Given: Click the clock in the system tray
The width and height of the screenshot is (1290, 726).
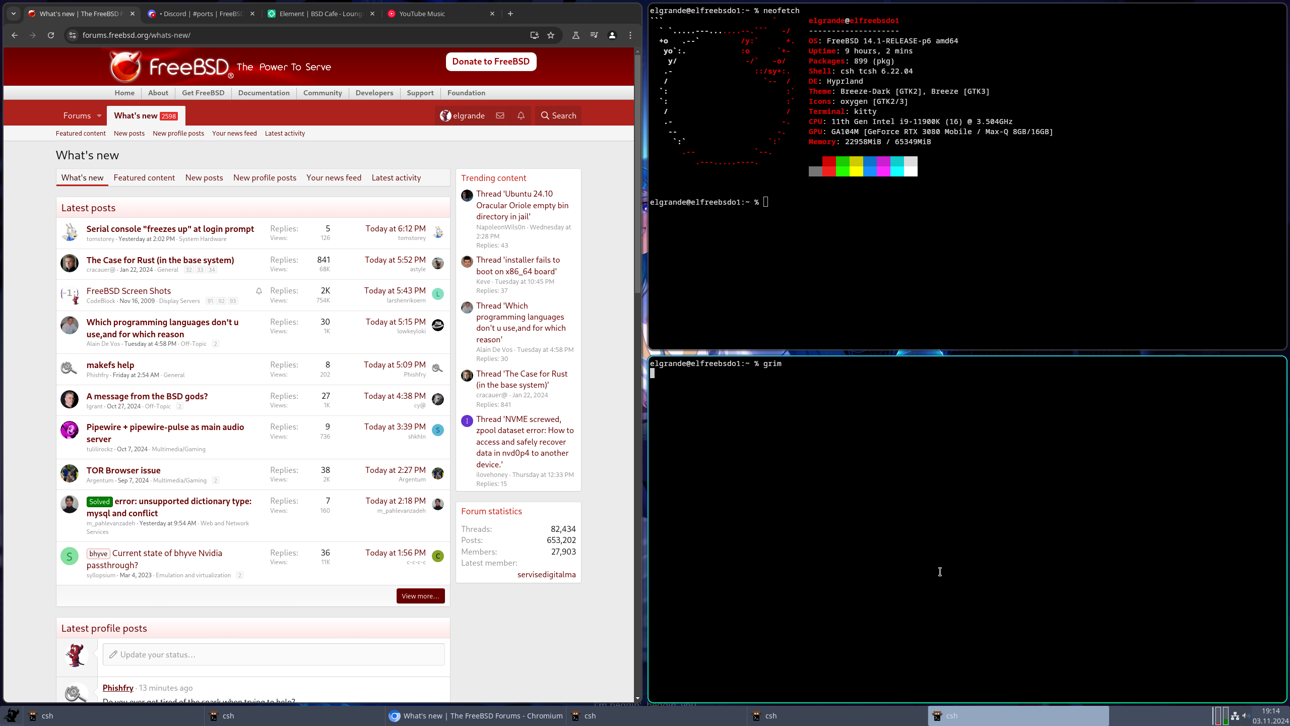Looking at the screenshot, I should (1270, 716).
